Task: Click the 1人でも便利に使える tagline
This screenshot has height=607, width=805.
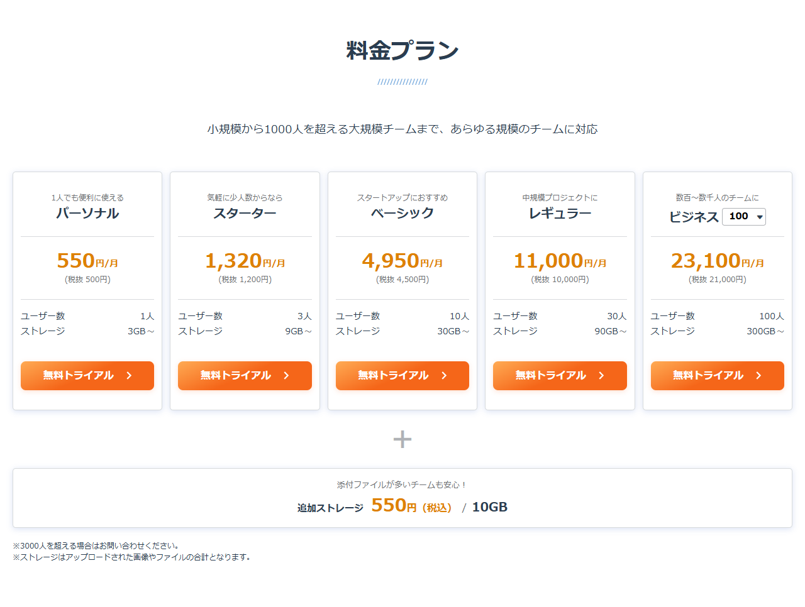Action: click(87, 197)
